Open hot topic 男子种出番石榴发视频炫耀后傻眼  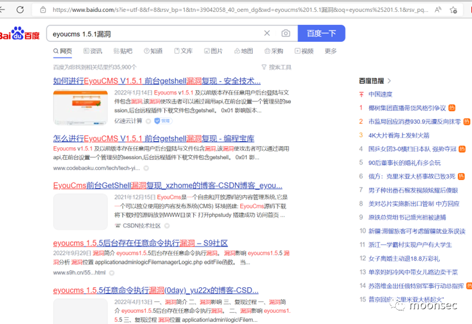(x=413, y=190)
